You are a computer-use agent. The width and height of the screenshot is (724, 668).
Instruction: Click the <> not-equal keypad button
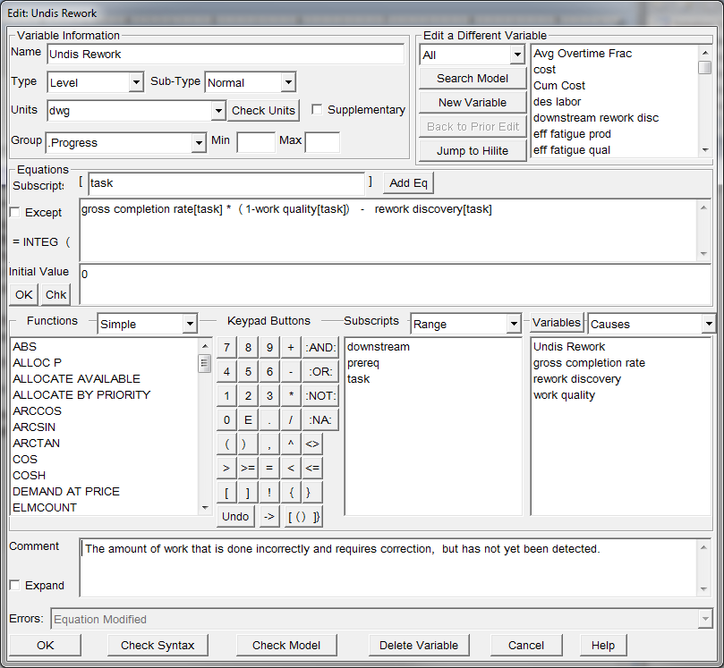[x=312, y=444]
